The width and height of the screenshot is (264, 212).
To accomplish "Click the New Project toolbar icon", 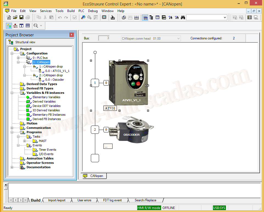I will [9, 18].
